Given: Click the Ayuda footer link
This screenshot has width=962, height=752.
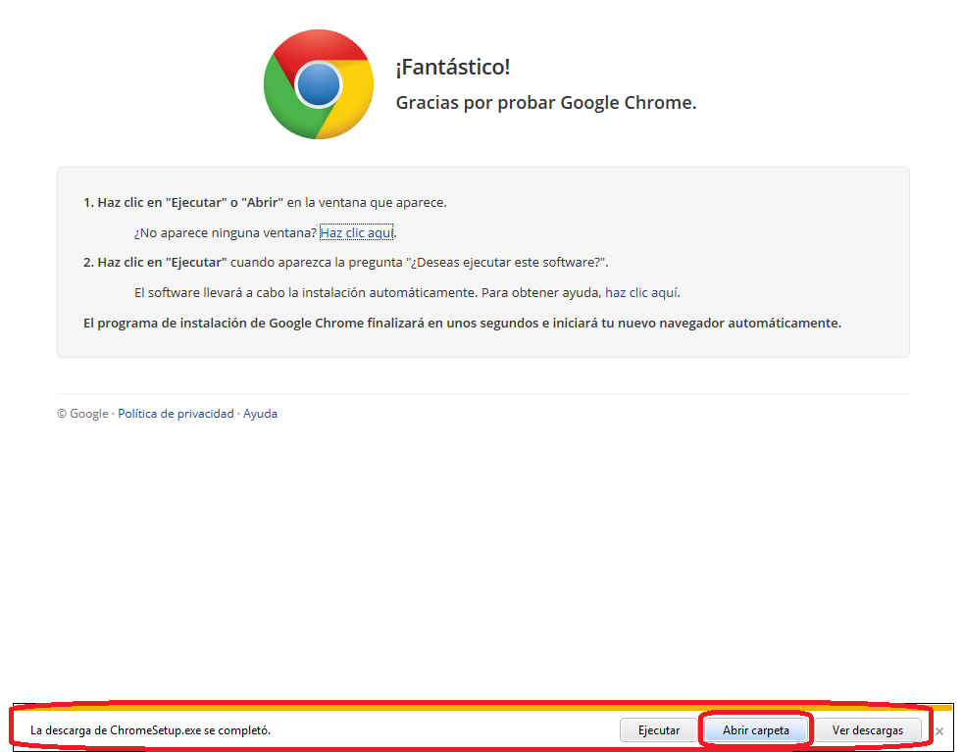Looking at the screenshot, I should pos(260,414).
